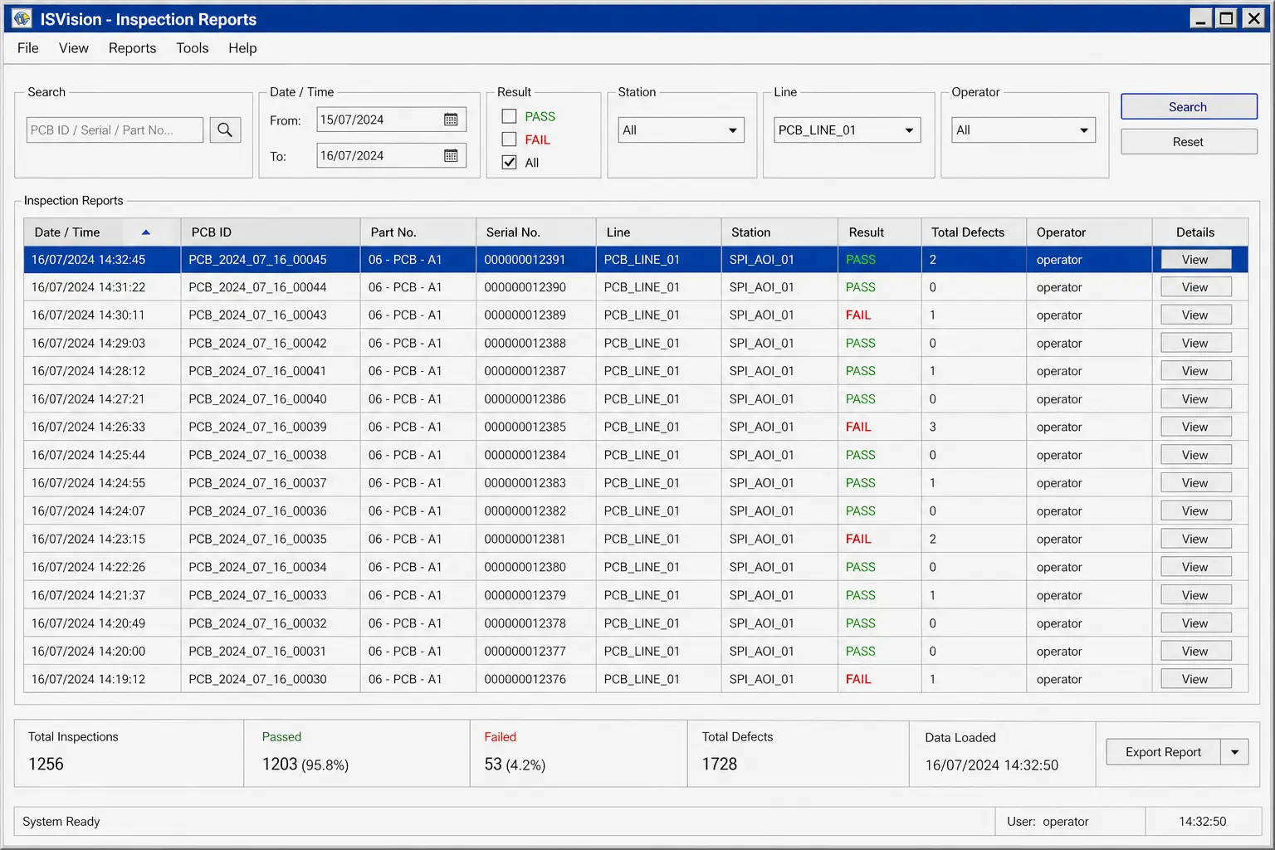The width and height of the screenshot is (1275, 850).
Task: Click the Total Inspections 1256 value
Action: (46, 765)
